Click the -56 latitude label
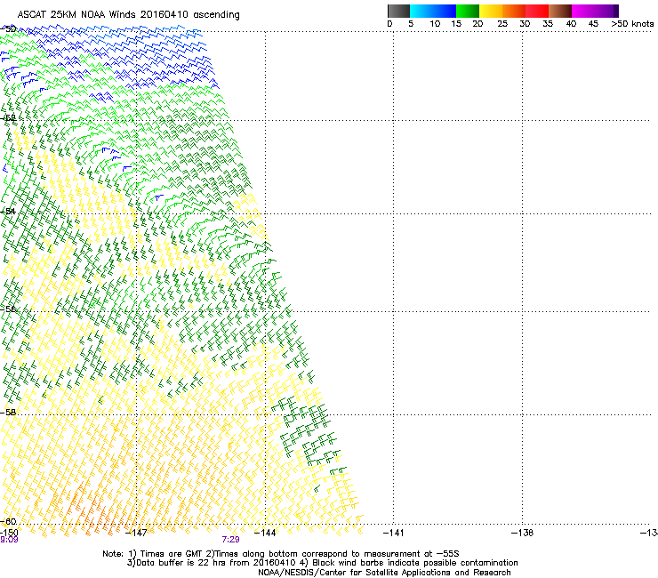This screenshot has height=578, width=658. click(x=8, y=309)
